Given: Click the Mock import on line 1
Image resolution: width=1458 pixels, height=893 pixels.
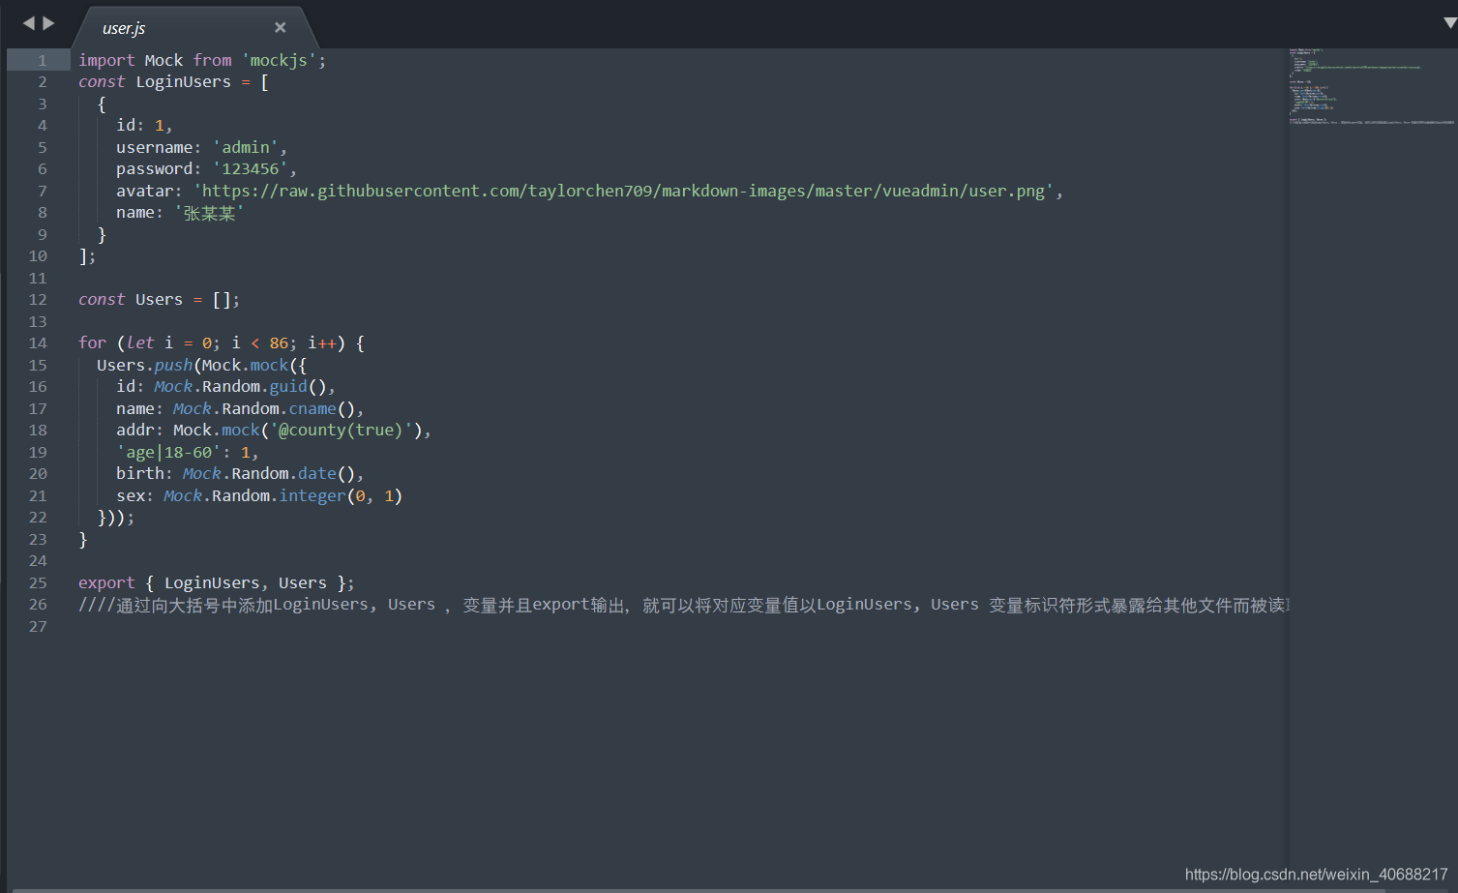Looking at the screenshot, I should [x=164, y=60].
